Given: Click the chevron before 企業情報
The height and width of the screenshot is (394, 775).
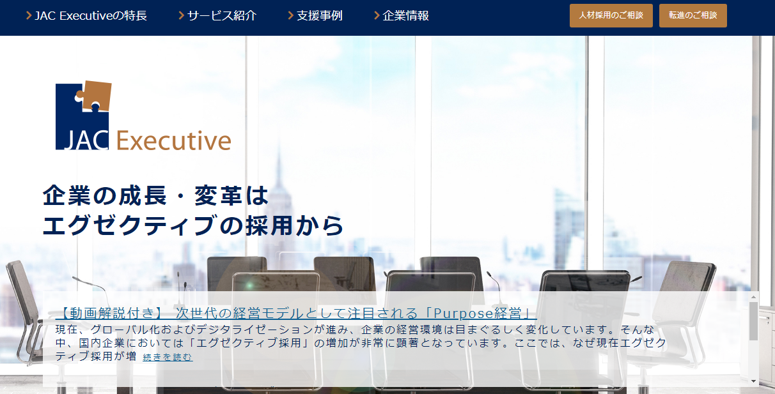Looking at the screenshot, I should click(377, 15).
